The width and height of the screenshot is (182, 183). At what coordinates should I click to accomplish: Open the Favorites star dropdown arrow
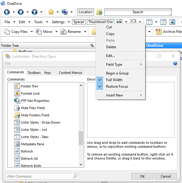tap(58, 12)
